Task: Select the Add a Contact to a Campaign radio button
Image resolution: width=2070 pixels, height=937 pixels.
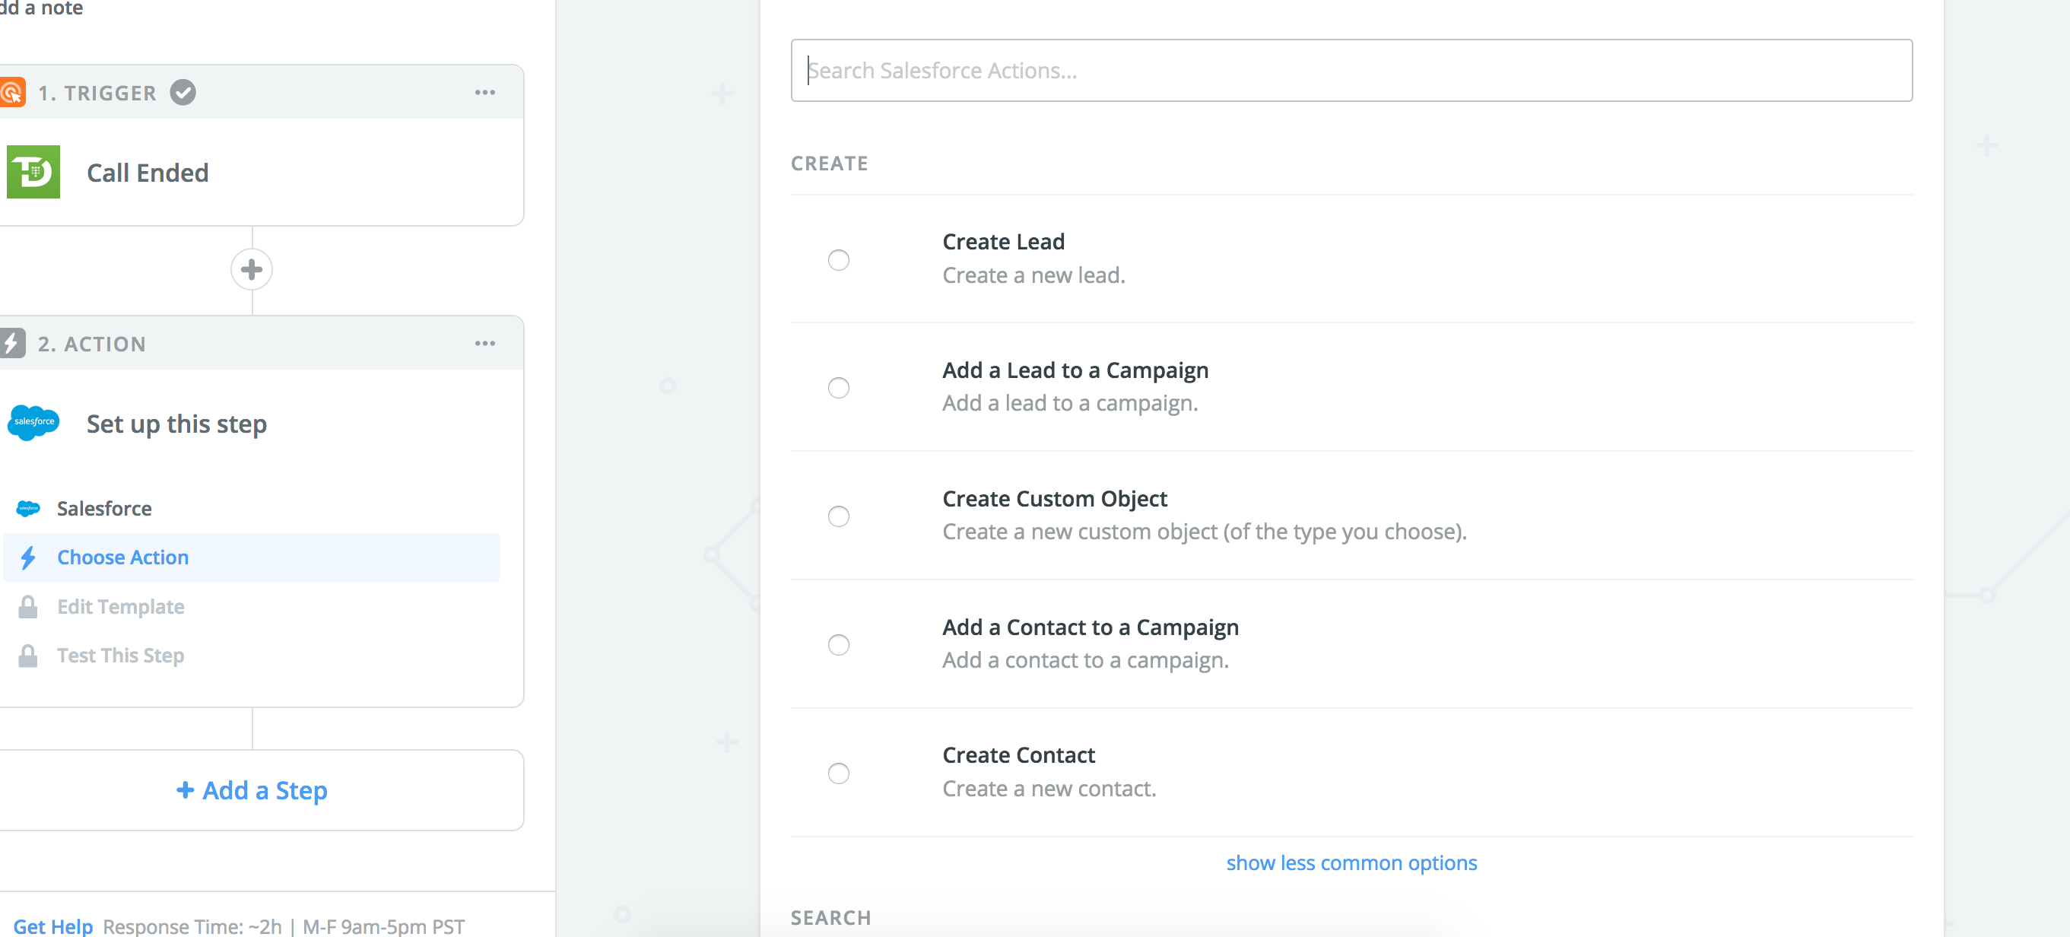Action: point(838,643)
